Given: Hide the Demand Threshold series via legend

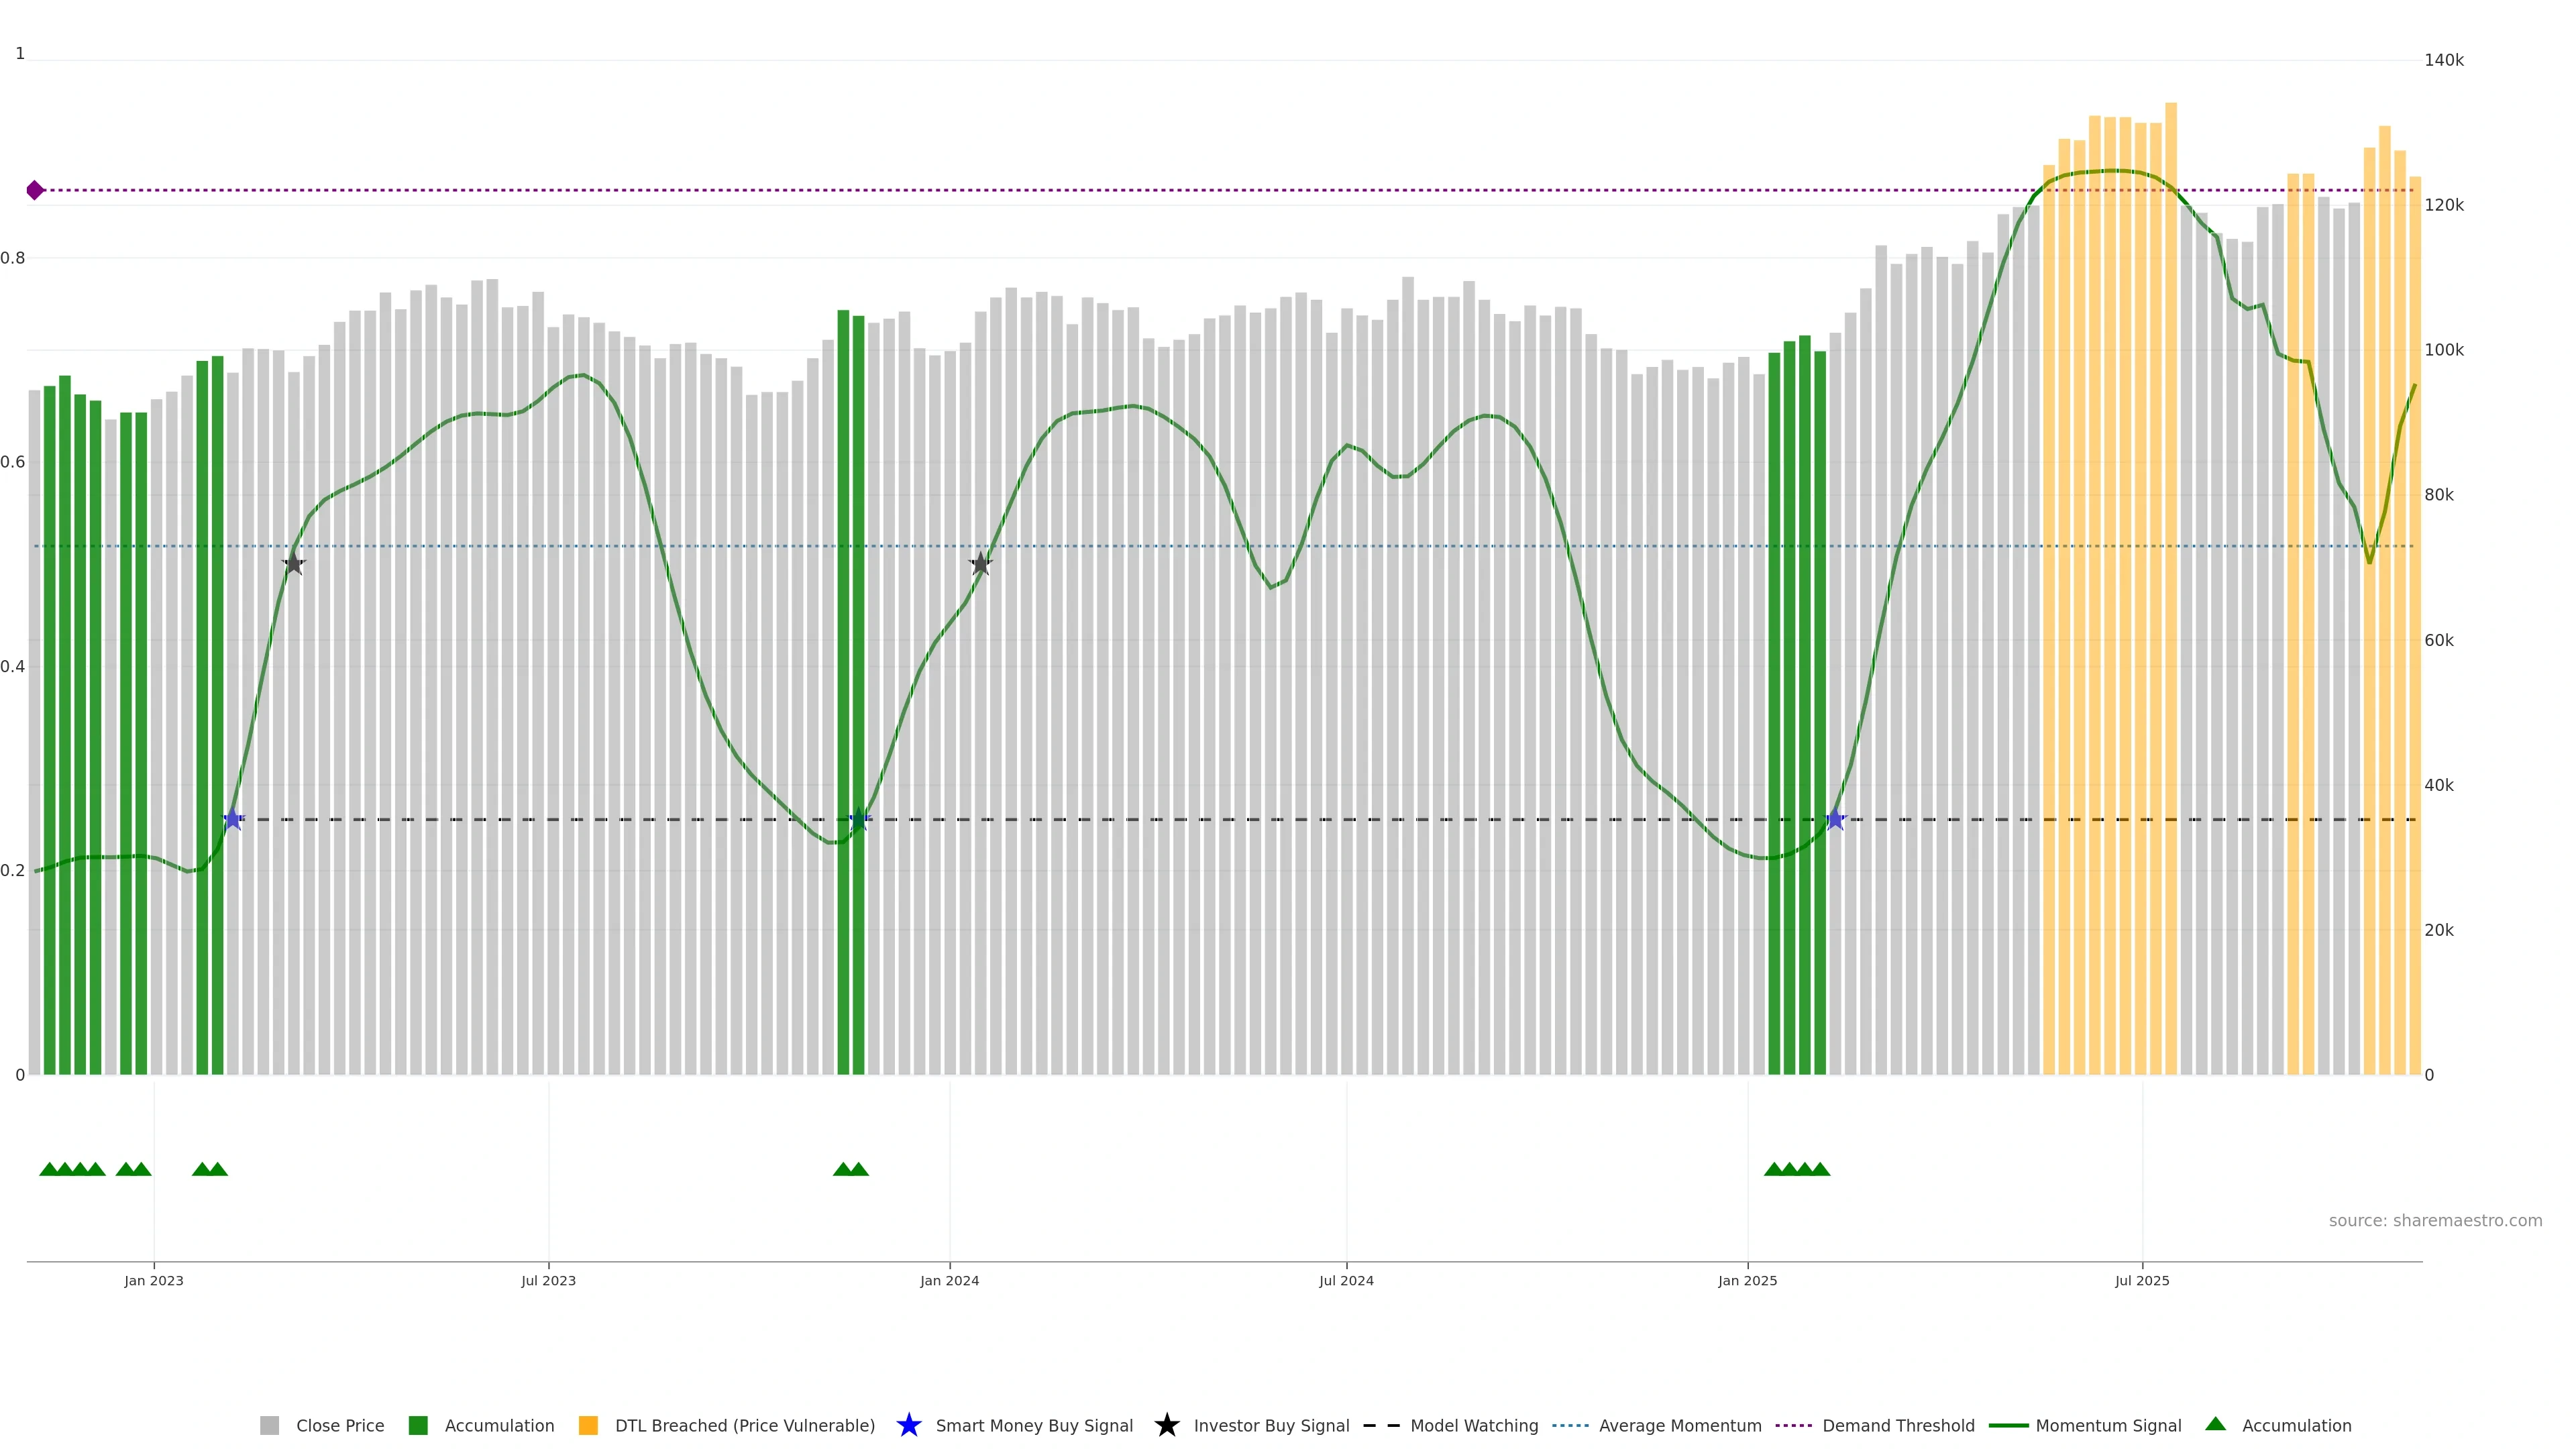Looking at the screenshot, I should click(x=1897, y=1426).
